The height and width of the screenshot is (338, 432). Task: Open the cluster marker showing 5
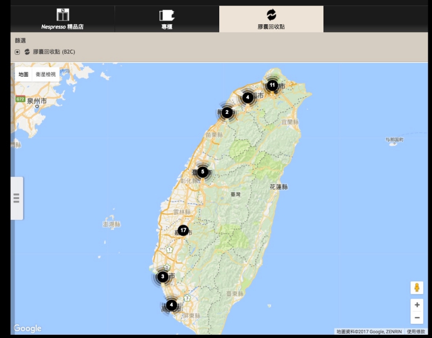click(202, 172)
